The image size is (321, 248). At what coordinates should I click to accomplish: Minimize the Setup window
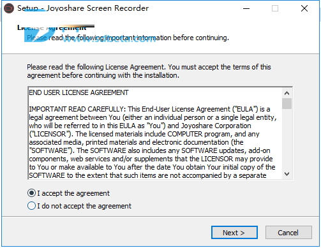(246, 8)
